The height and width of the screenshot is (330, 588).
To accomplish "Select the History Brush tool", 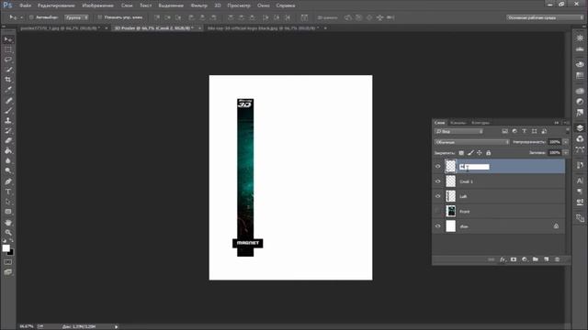I will pos(8,130).
